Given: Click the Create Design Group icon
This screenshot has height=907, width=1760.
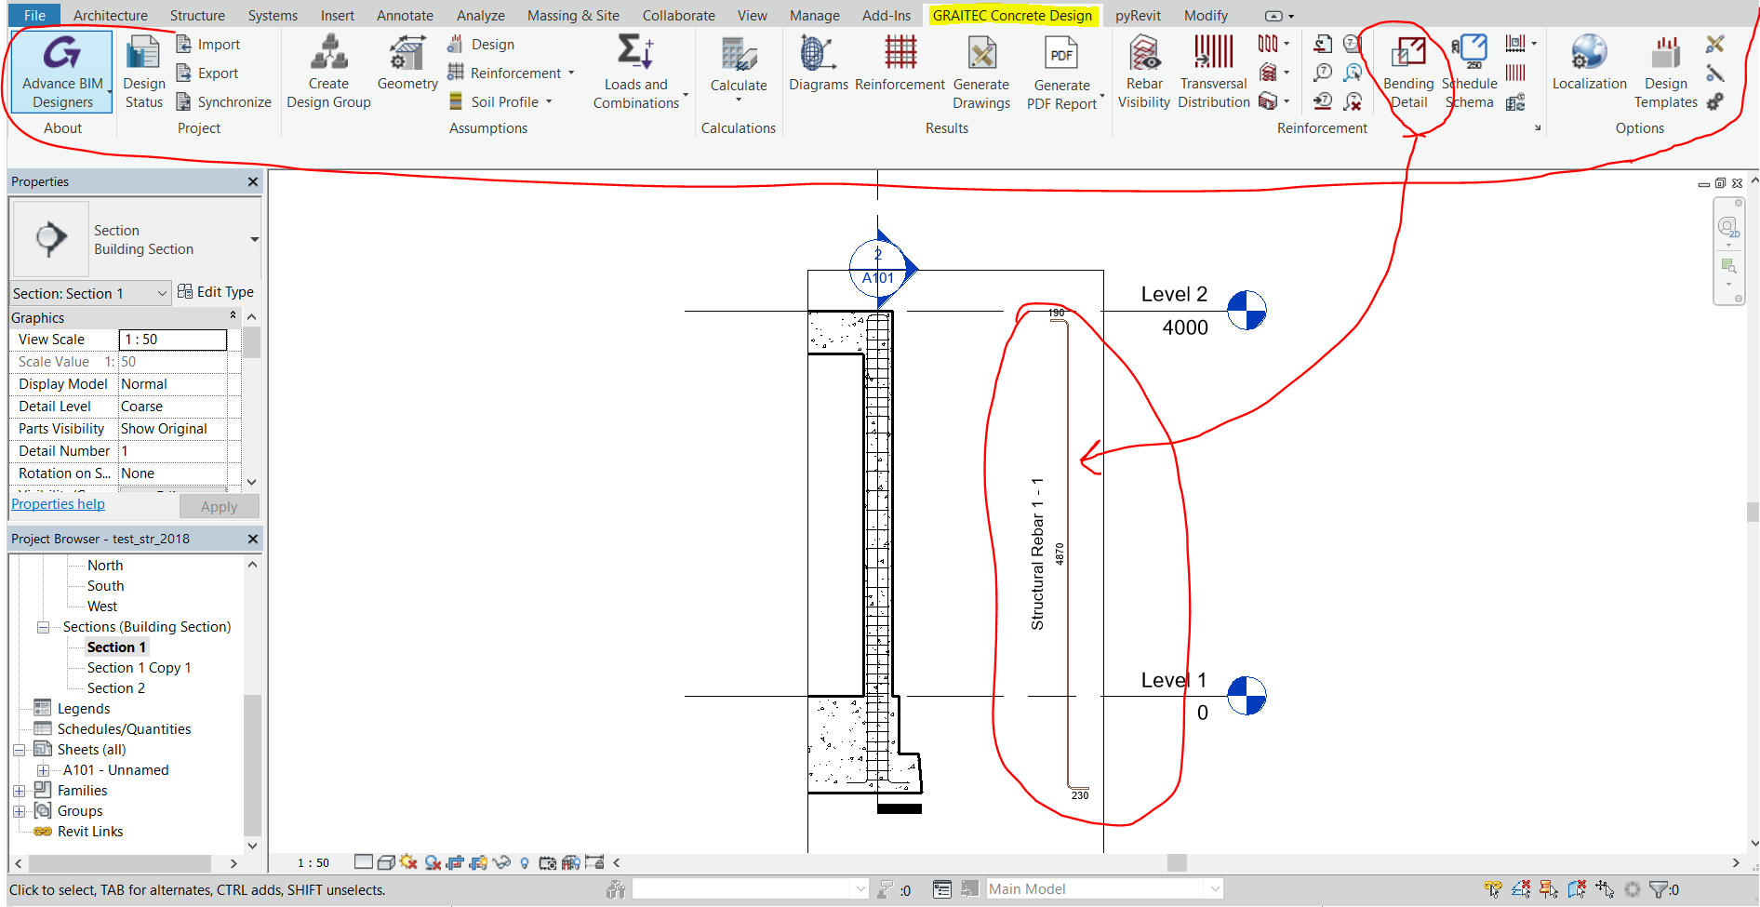Looking at the screenshot, I should click(328, 54).
